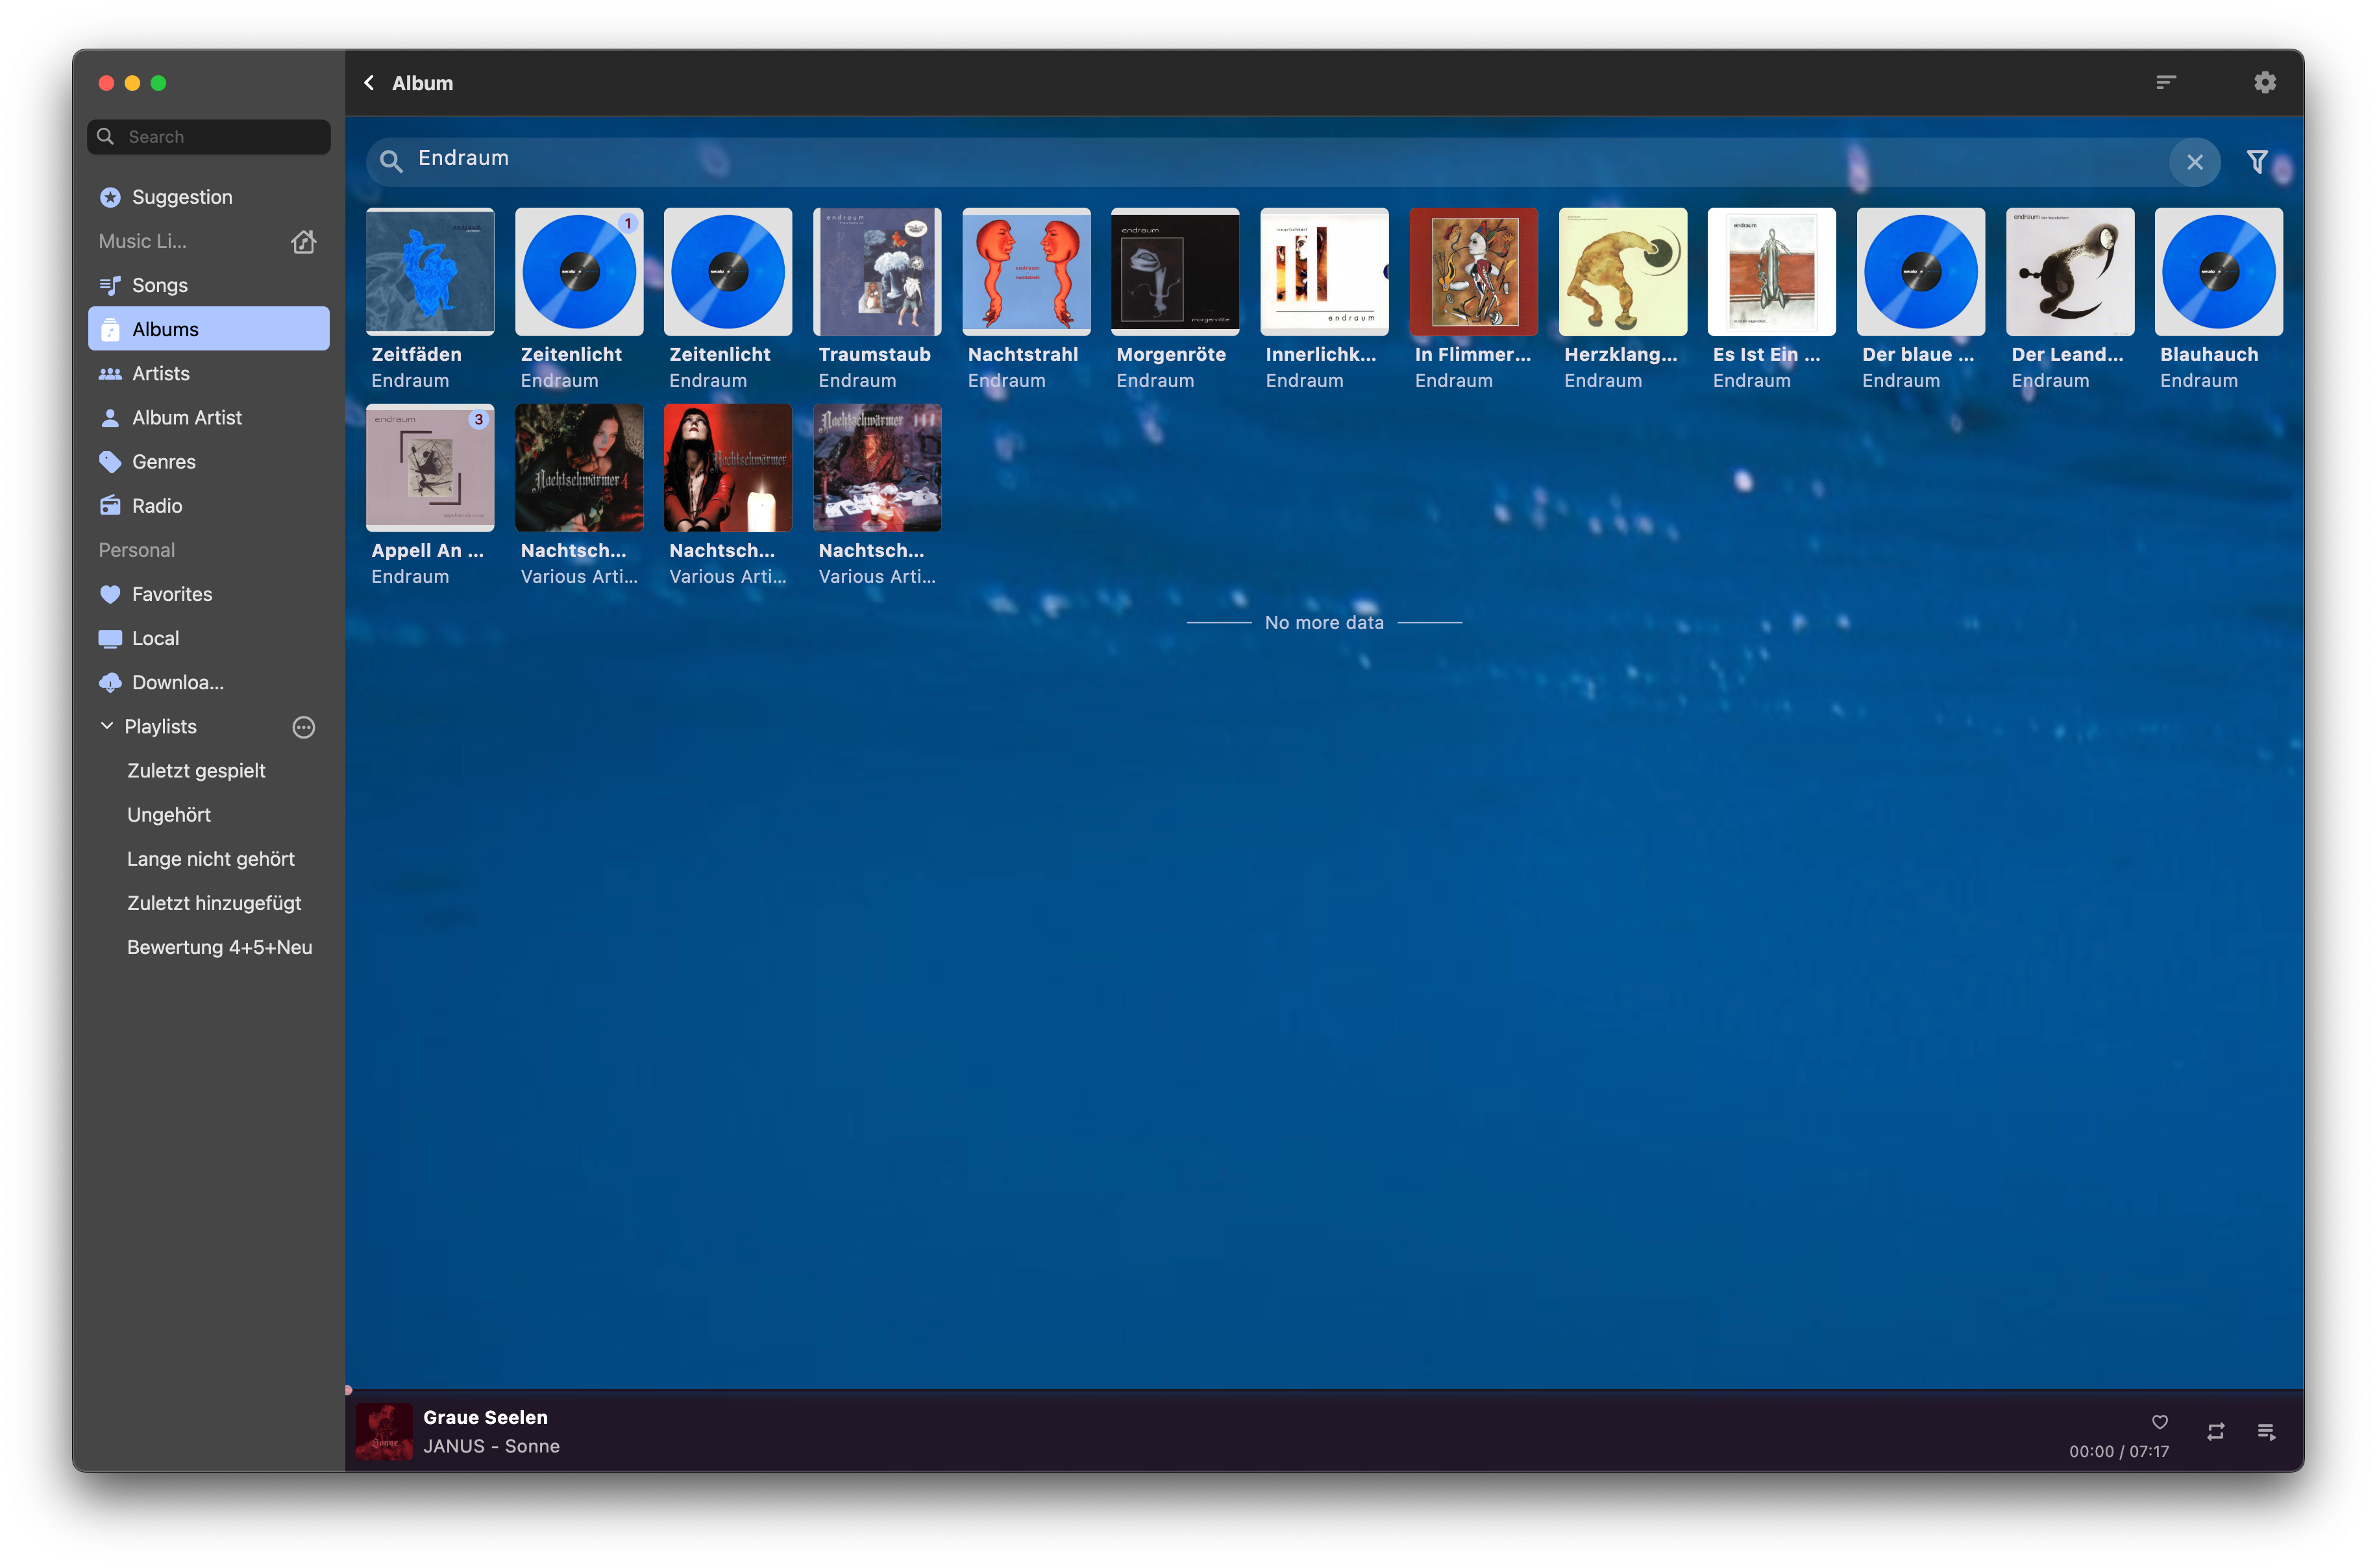Open the Bewertung 4+5+Neu playlist

tap(219, 947)
